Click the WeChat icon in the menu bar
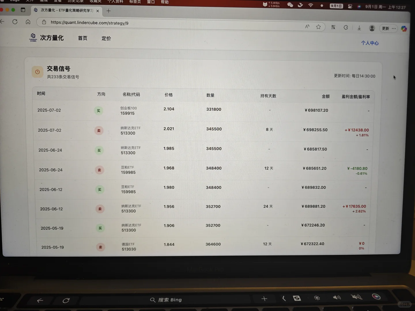415x311 pixels. coord(290,5)
